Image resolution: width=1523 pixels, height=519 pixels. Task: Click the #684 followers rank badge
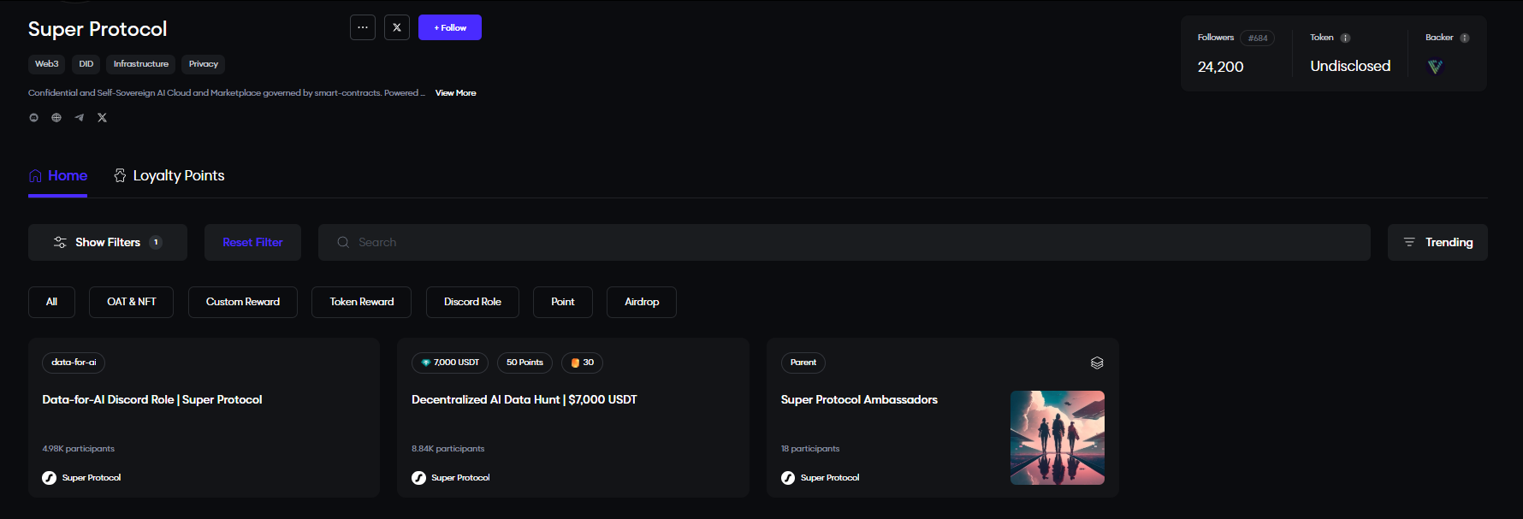[1258, 38]
